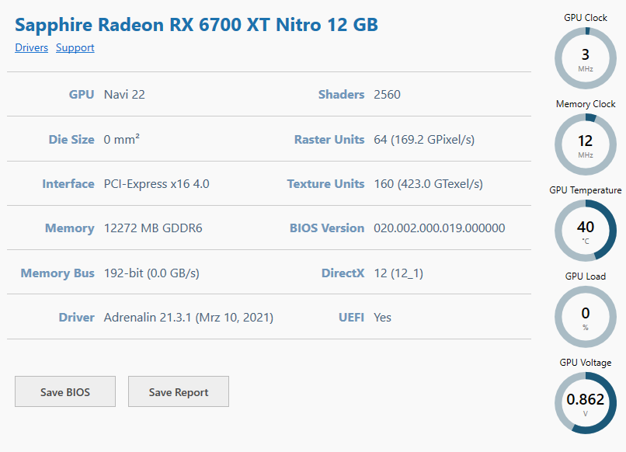
Task: Select BIOS version '020.002.000.019.000000'
Action: (439, 228)
